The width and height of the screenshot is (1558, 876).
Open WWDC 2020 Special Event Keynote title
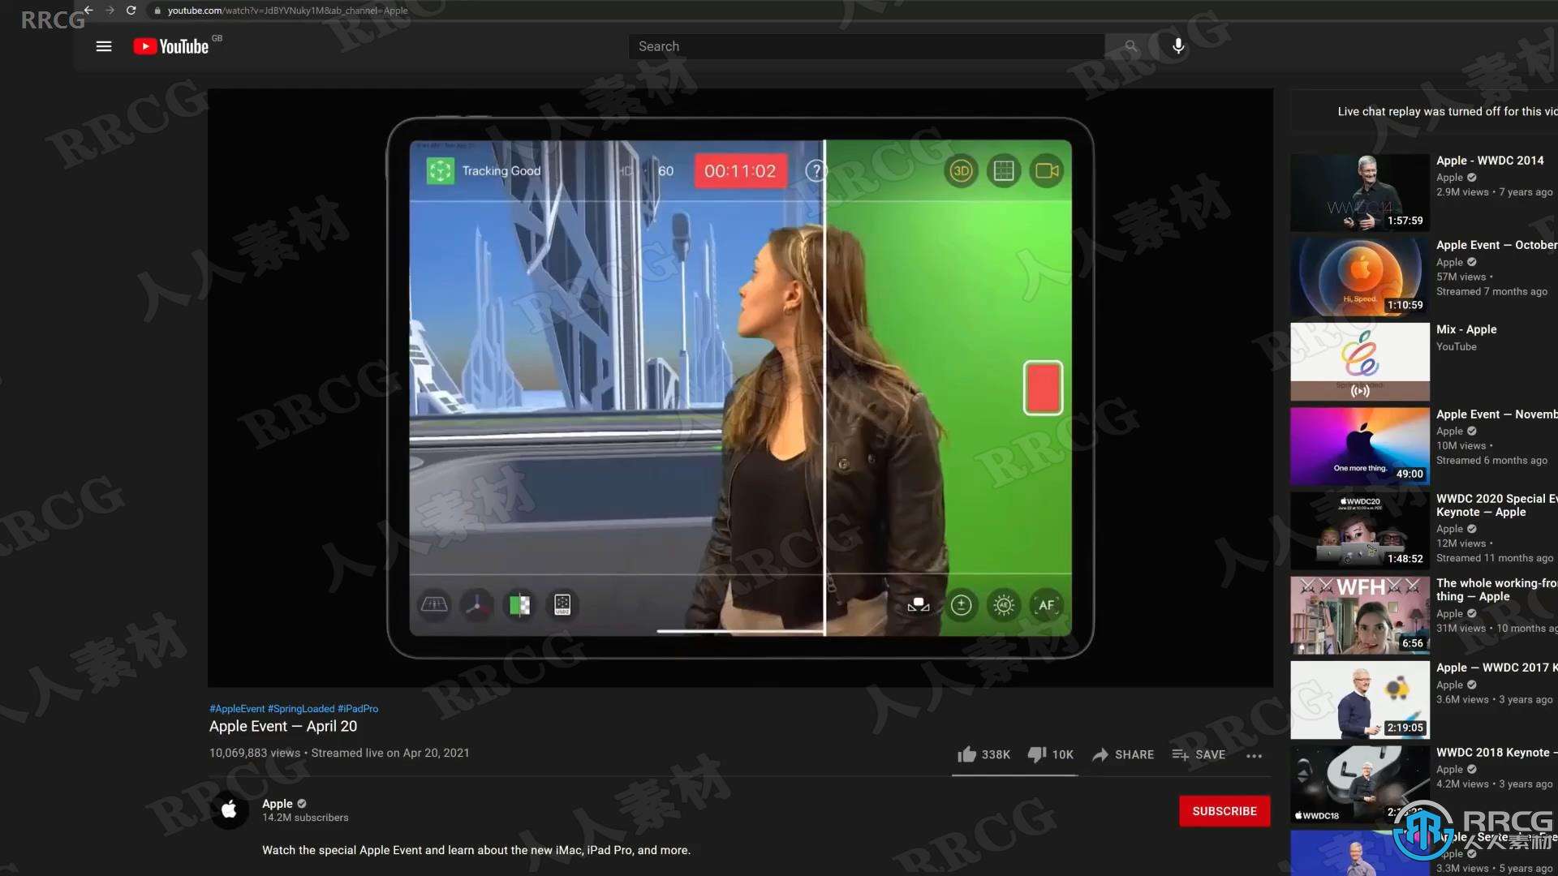(1496, 505)
